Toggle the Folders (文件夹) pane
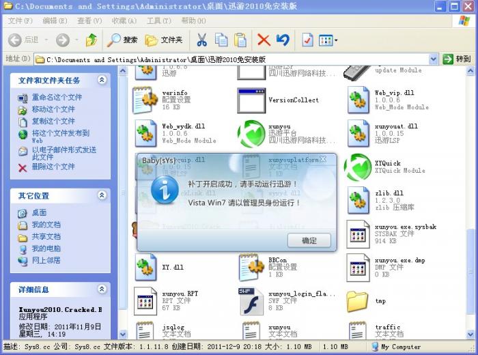 (164, 40)
